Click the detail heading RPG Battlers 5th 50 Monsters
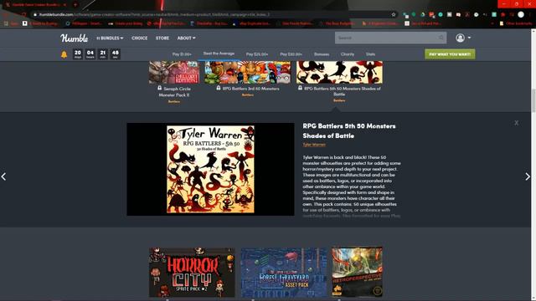This screenshot has width=536, height=301. point(349,130)
